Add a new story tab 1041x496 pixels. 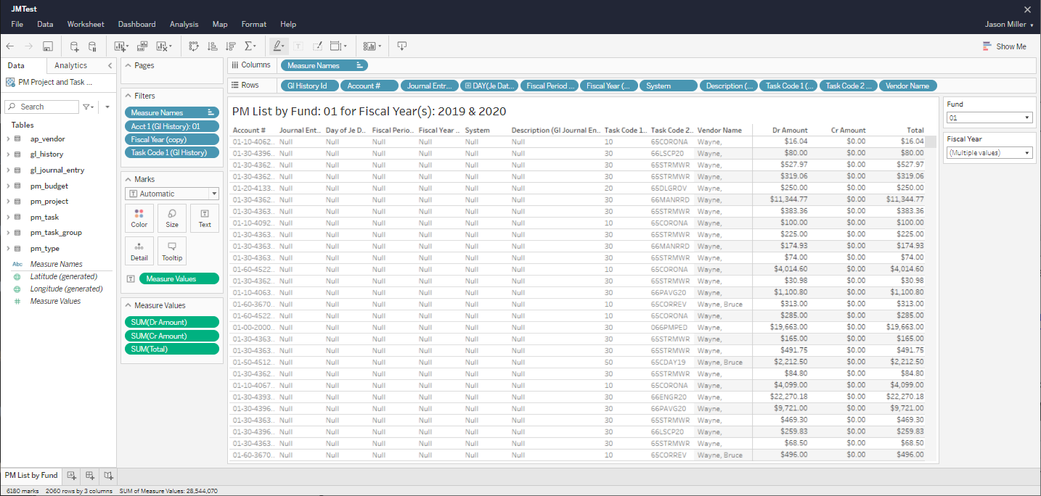[108, 476]
